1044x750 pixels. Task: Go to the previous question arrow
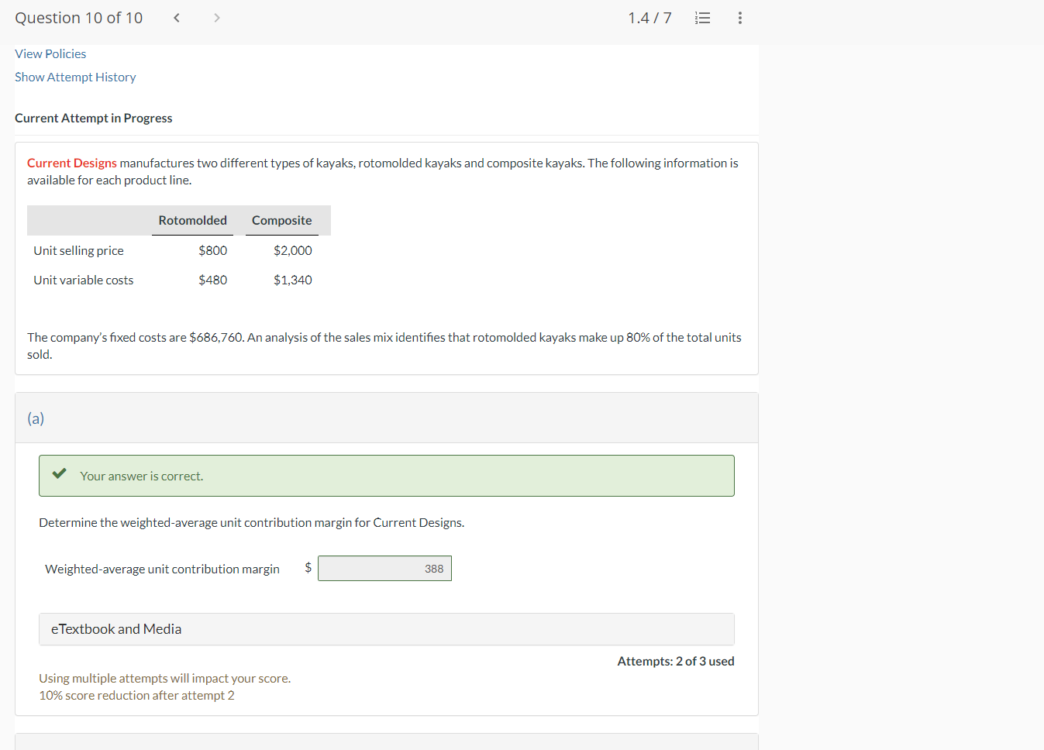177,18
